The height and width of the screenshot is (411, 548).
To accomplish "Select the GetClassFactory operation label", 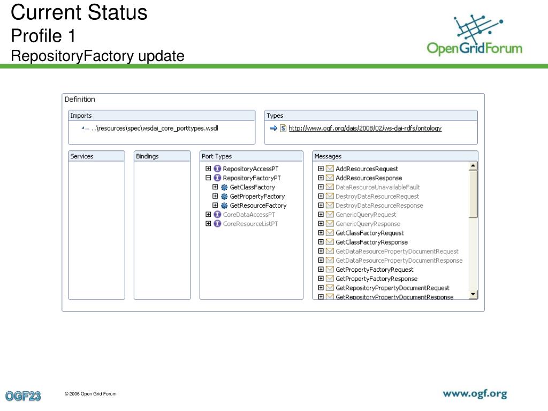I will point(253,187).
